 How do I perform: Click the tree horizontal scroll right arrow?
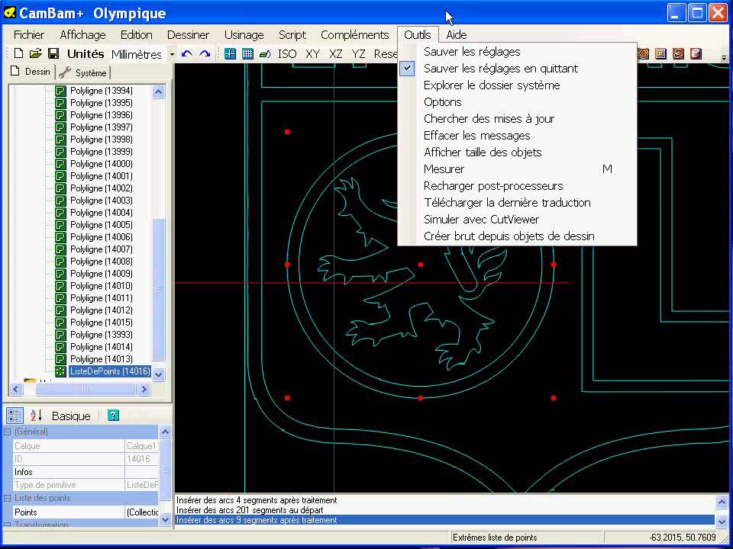[x=144, y=389]
